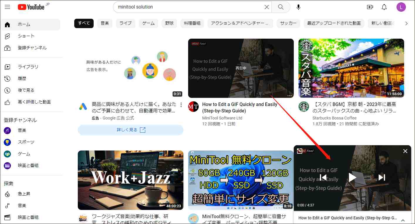Open ゲーム channel in sidebar
Viewport: 415px width, 224px height.
pyautogui.click(x=31, y=154)
